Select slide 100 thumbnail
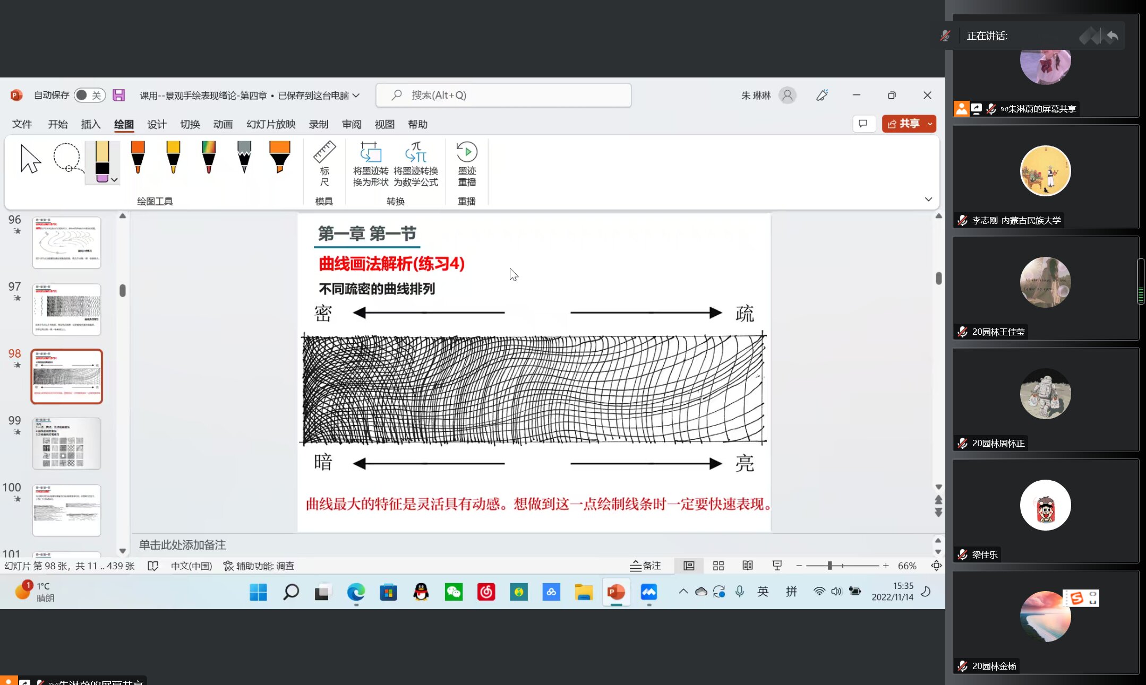1146x685 pixels. tap(66, 510)
